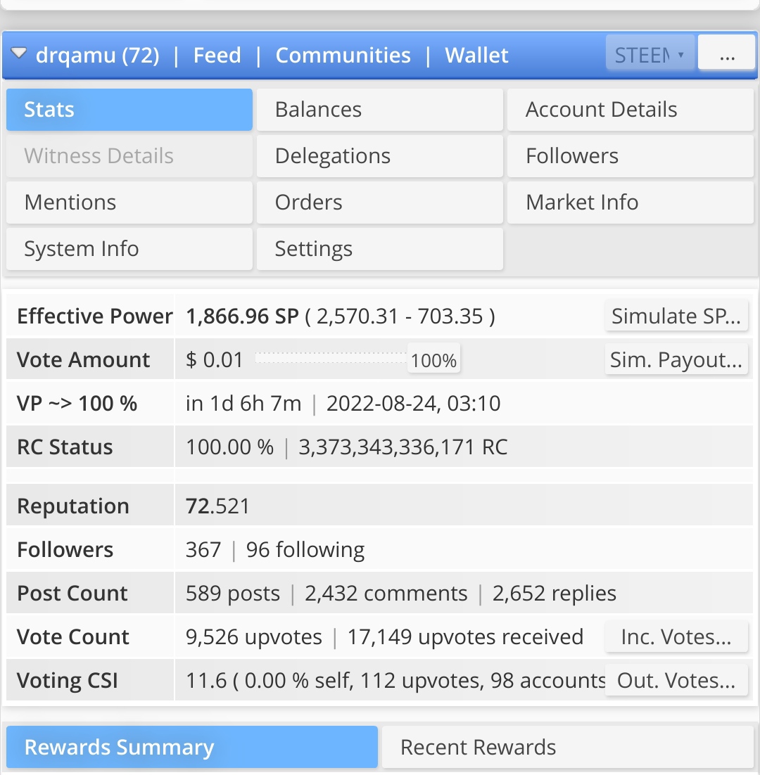
Task: Select the System Info tab
Action: click(x=129, y=249)
